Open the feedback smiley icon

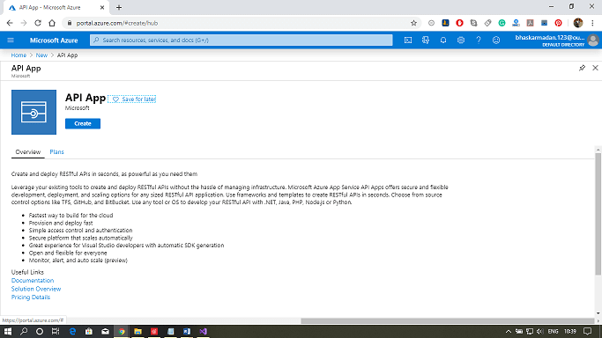[496, 40]
